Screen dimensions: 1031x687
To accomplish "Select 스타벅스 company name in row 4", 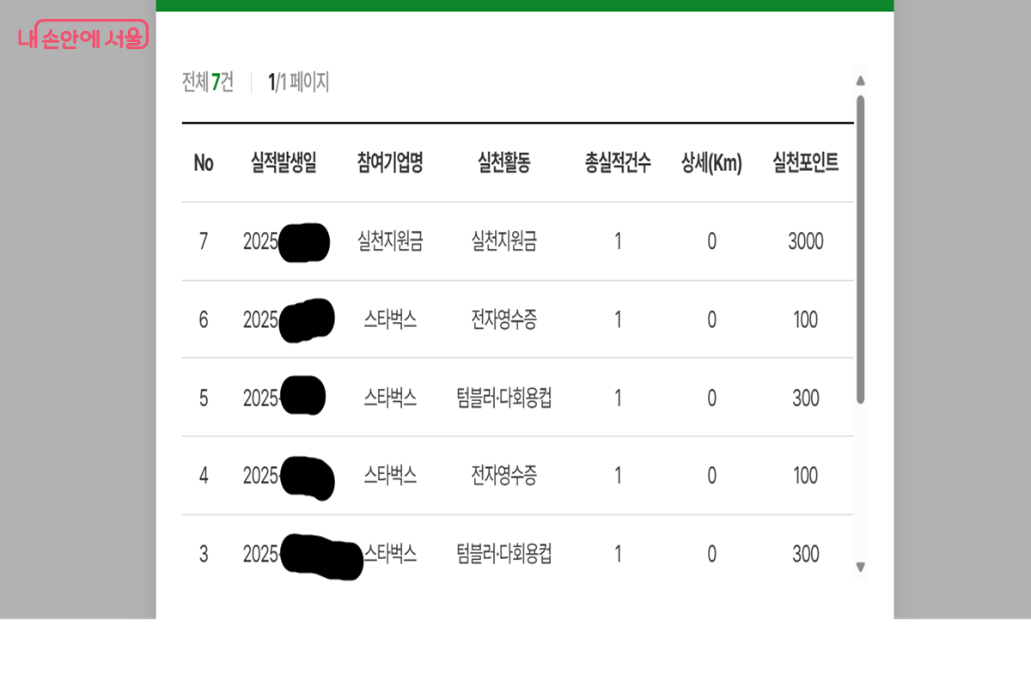I will 390,476.
